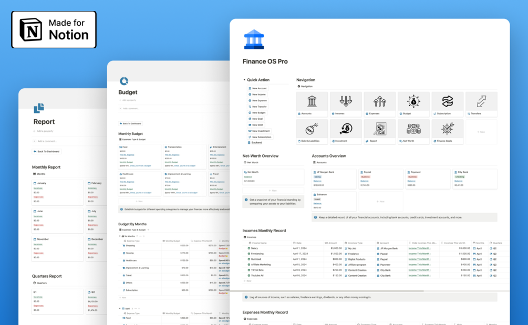Click the blue bank icon above Finance OS Pro
The width and height of the screenshot is (528, 325).
point(254,39)
